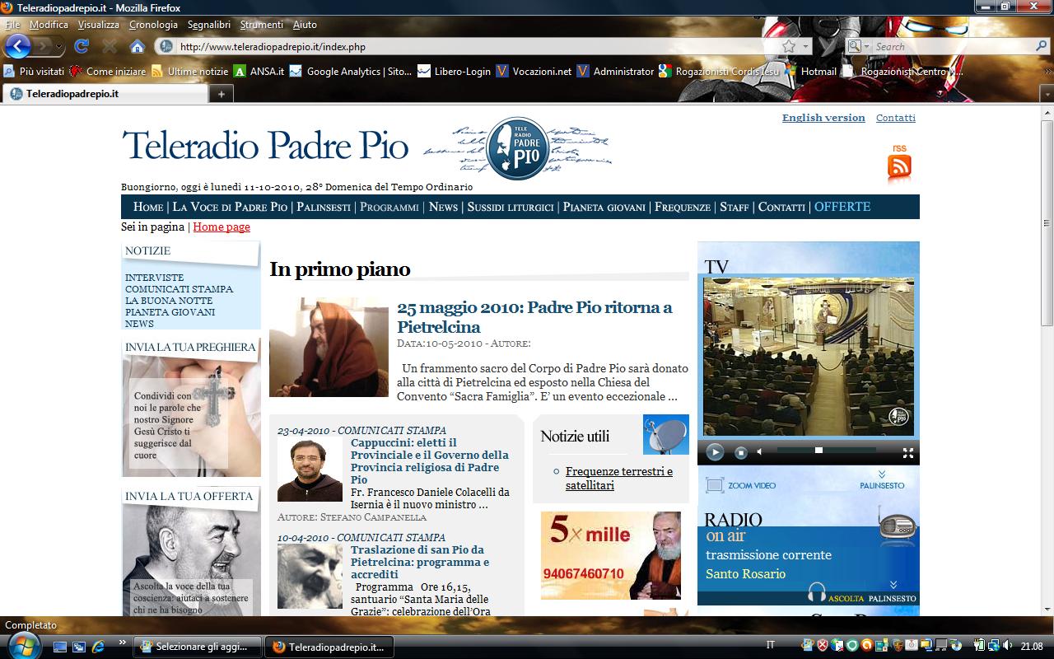Switch TV player to fullscreen
The height and width of the screenshot is (659, 1054).
point(908,452)
